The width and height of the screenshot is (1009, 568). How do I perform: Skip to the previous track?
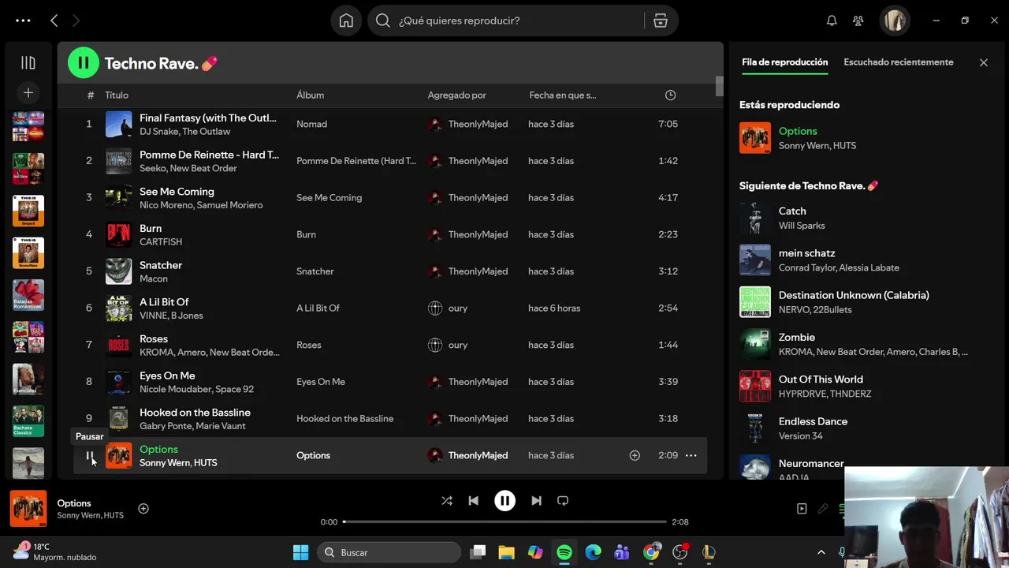point(473,501)
